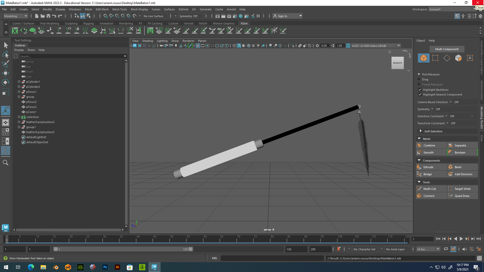Click the Sign In button
The width and height of the screenshot is (484, 272).
coord(282,16)
